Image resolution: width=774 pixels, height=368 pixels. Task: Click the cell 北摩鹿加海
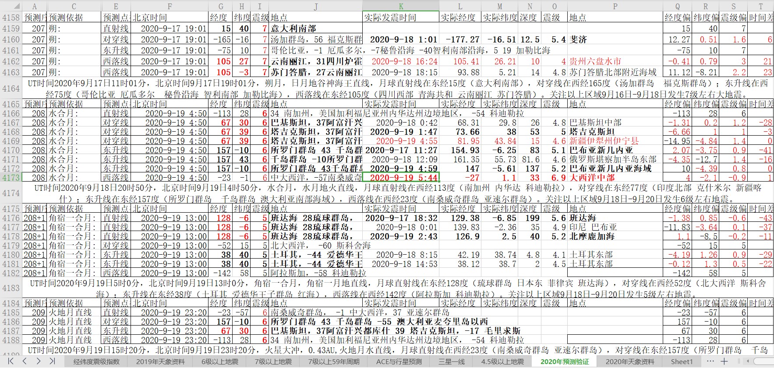click(x=615, y=236)
